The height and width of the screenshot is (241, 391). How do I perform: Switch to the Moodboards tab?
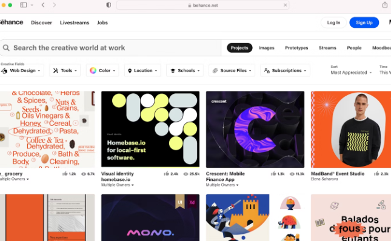tap(381, 48)
